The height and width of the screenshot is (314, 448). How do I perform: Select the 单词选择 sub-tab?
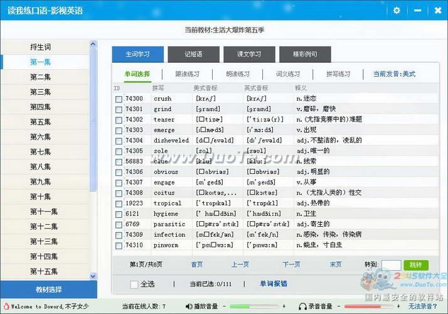[x=137, y=74]
